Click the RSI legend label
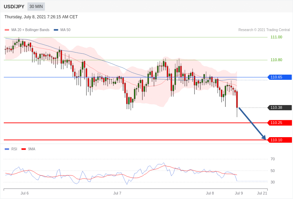293x199 pixels. [x=14, y=149]
